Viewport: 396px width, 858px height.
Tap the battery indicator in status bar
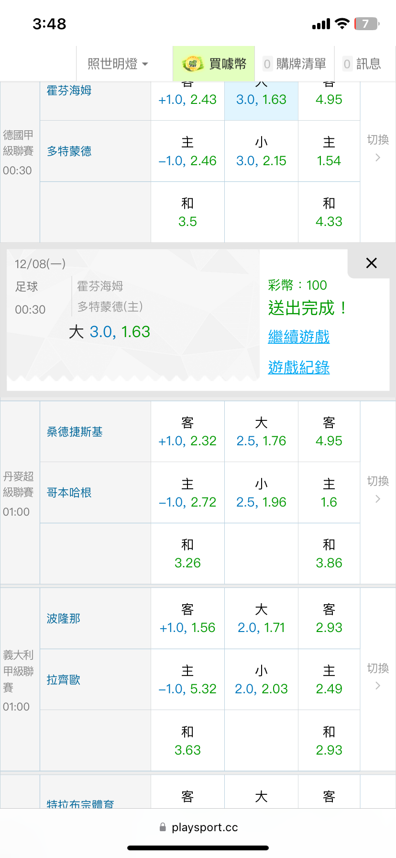point(366,24)
